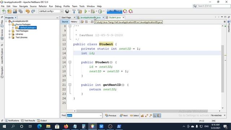Click the Undo arrow icon
Viewport: 231px width, 130px height.
27,11
